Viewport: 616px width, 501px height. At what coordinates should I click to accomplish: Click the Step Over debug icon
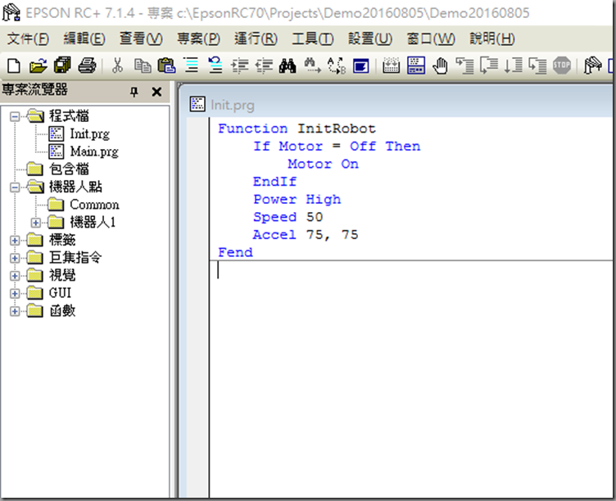(489, 65)
